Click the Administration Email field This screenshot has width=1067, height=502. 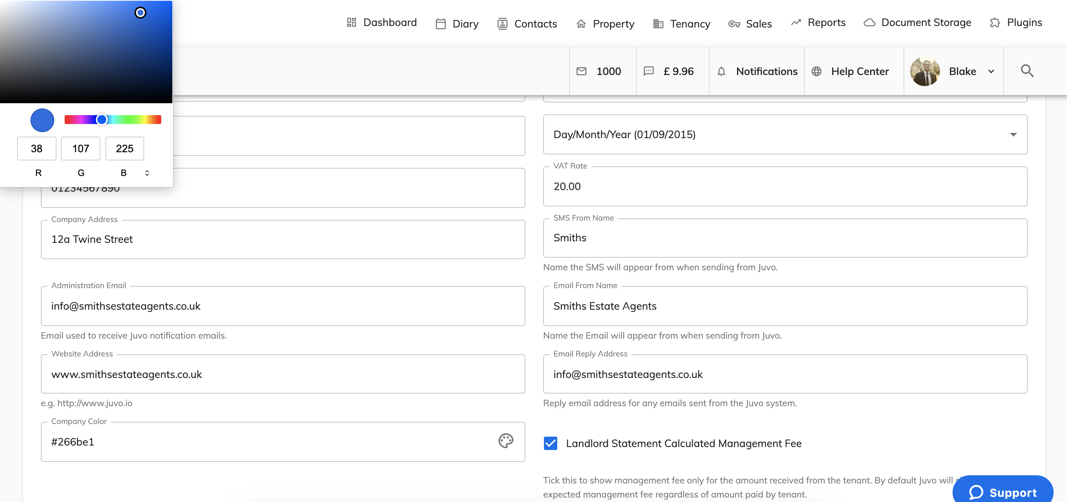(283, 306)
